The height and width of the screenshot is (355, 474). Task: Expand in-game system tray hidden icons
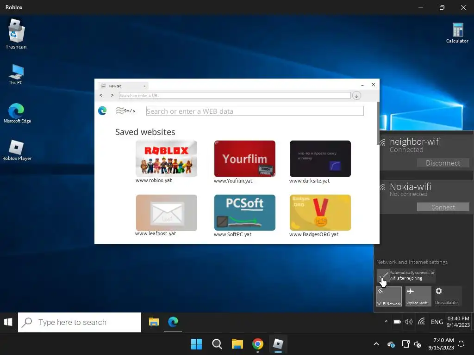[x=386, y=322]
